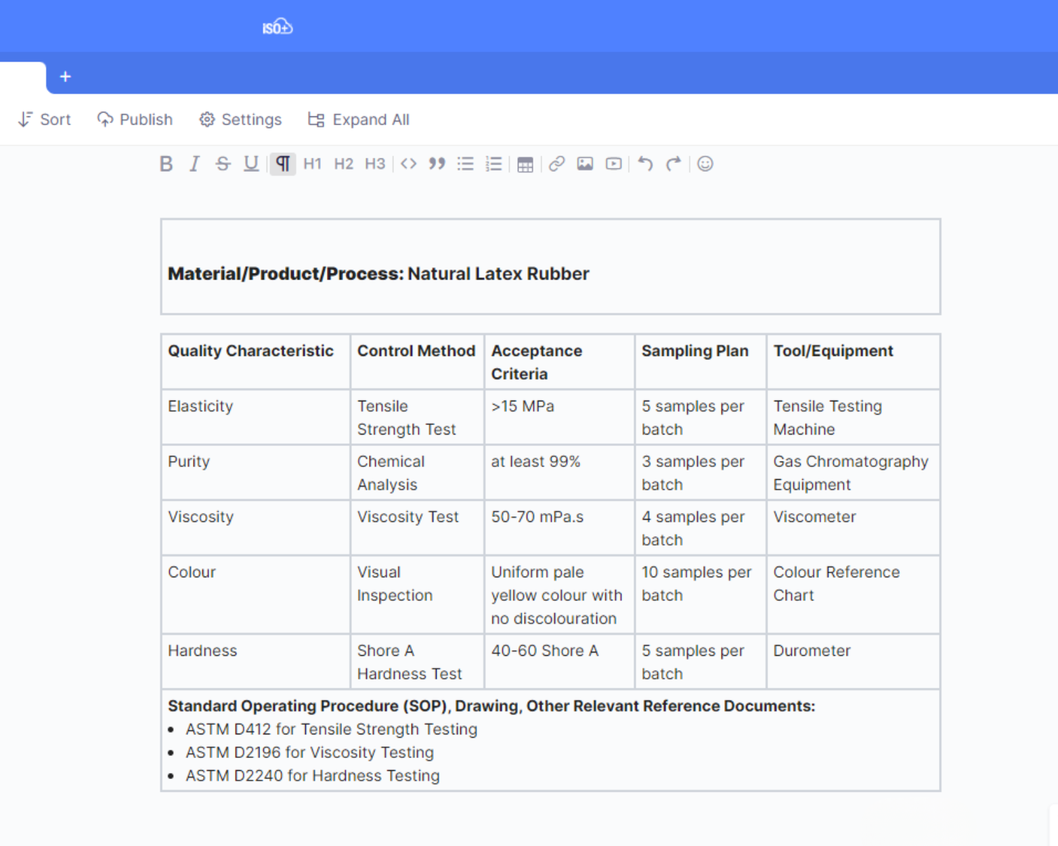
Task: Click the Publish button
Action: (135, 120)
